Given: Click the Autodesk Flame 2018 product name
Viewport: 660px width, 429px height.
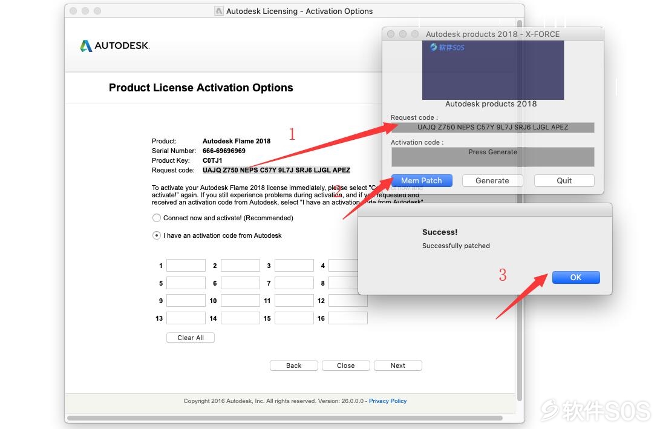Looking at the screenshot, I should click(237, 141).
